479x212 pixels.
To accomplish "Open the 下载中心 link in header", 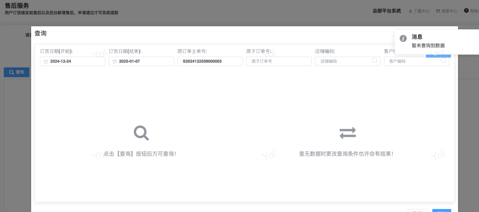I will 421,11.
